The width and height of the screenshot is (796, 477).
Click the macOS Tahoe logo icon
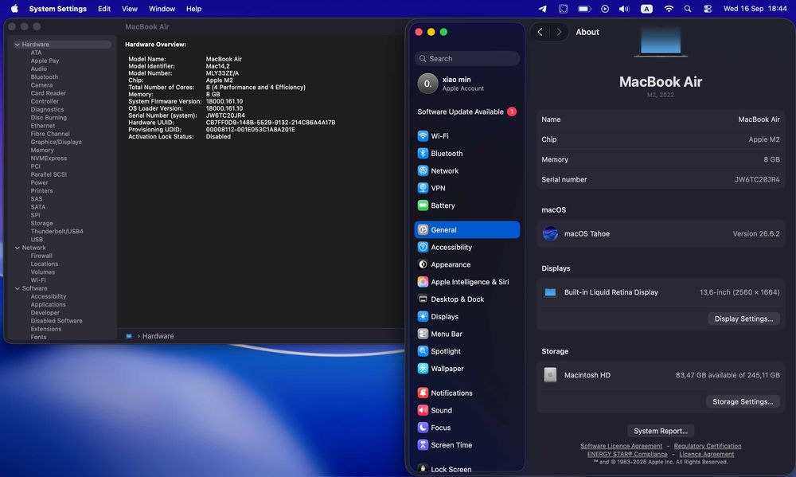click(550, 233)
